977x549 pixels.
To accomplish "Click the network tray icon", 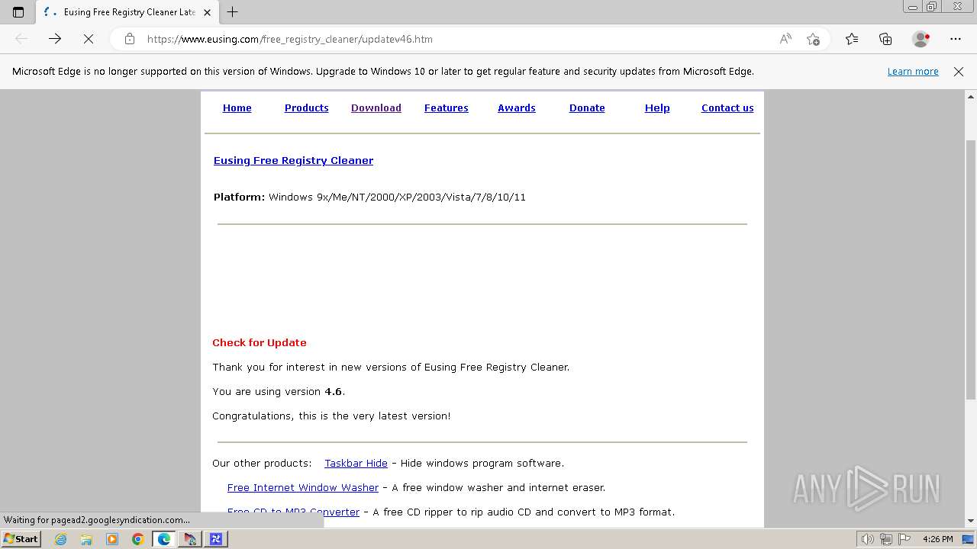I will click(x=886, y=539).
